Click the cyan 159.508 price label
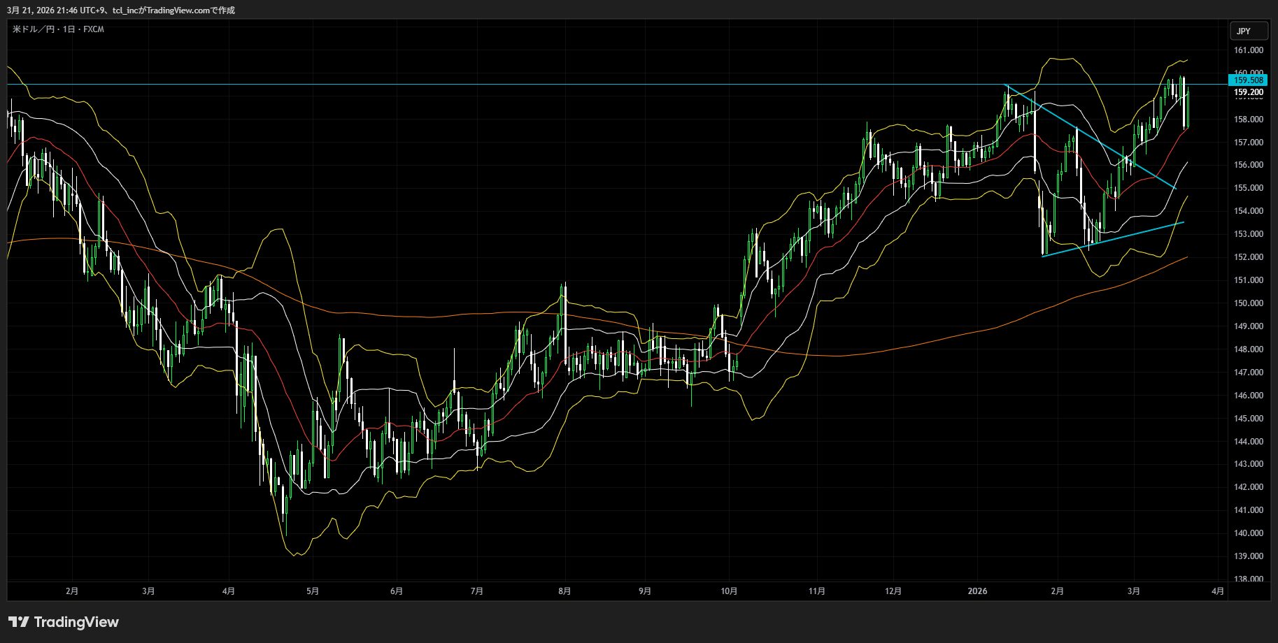Image resolution: width=1278 pixels, height=643 pixels. tap(1247, 80)
